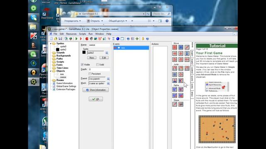Collapse the Objects folder tree arrow
Viewport: 266px width, 149px height.
(51, 71)
